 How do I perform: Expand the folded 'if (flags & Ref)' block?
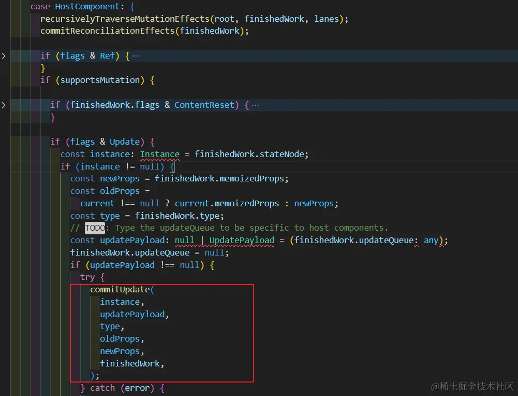[4, 56]
